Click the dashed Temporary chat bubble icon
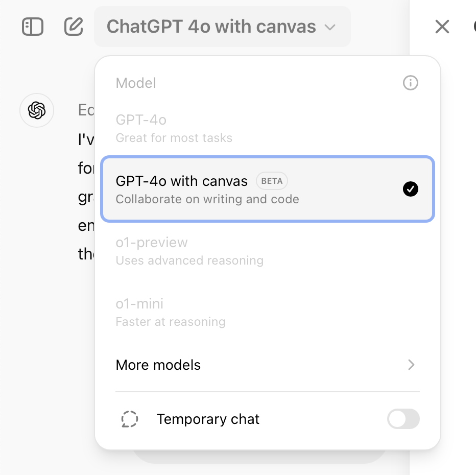476x475 pixels. tap(130, 419)
